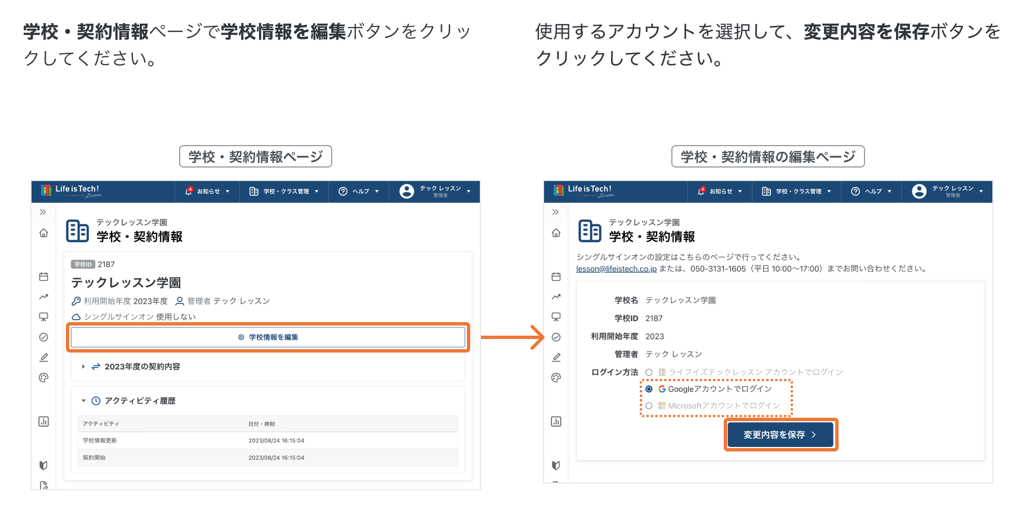This screenshot has height=515, width=1025.
Task: Select the Googleアカウントでログイン radio button
Action: coord(649,389)
